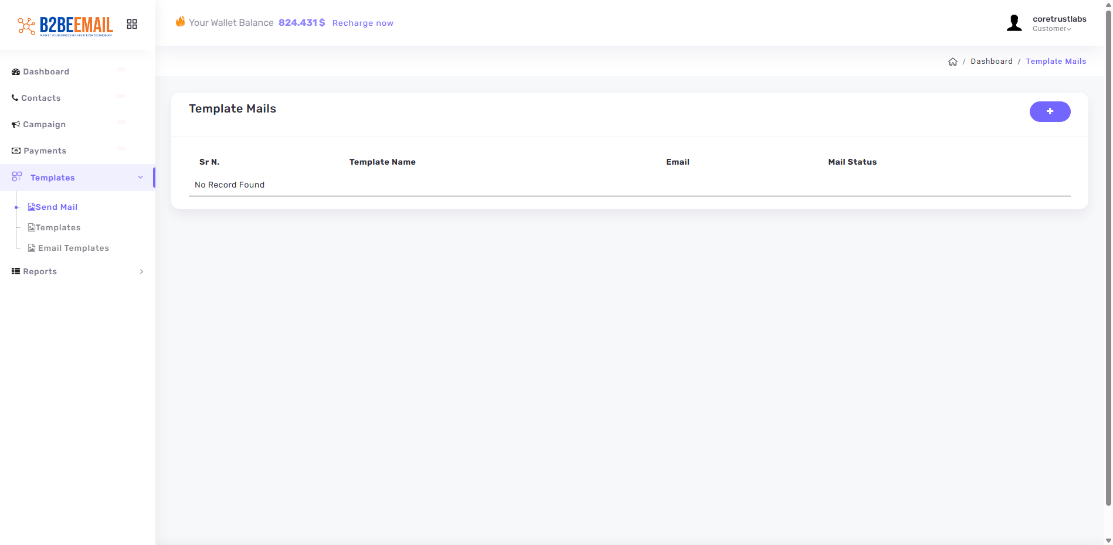Viewport: 1113px width, 545px height.
Task: Open Contacts in the sidebar
Action: coord(40,98)
